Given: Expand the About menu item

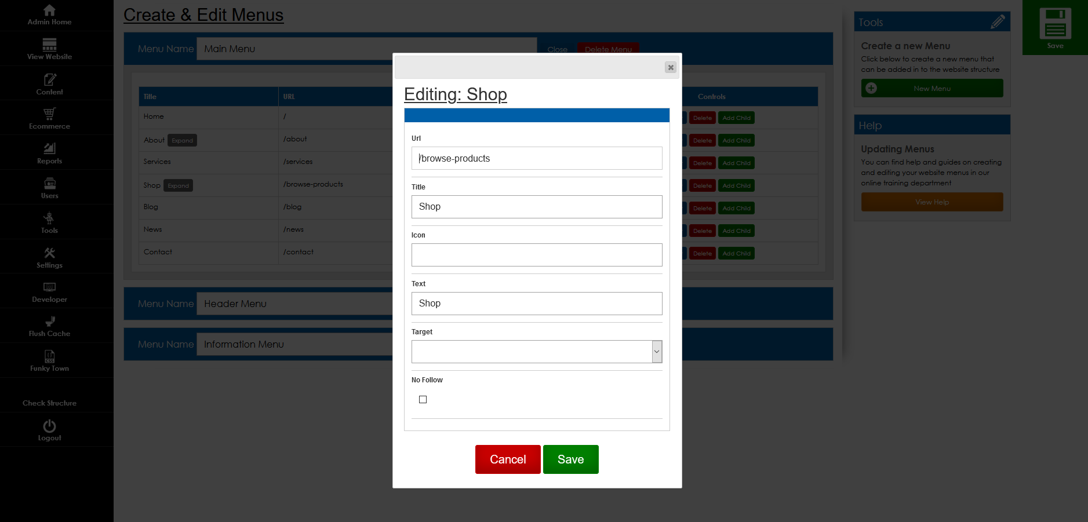Looking at the screenshot, I should (183, 140).
